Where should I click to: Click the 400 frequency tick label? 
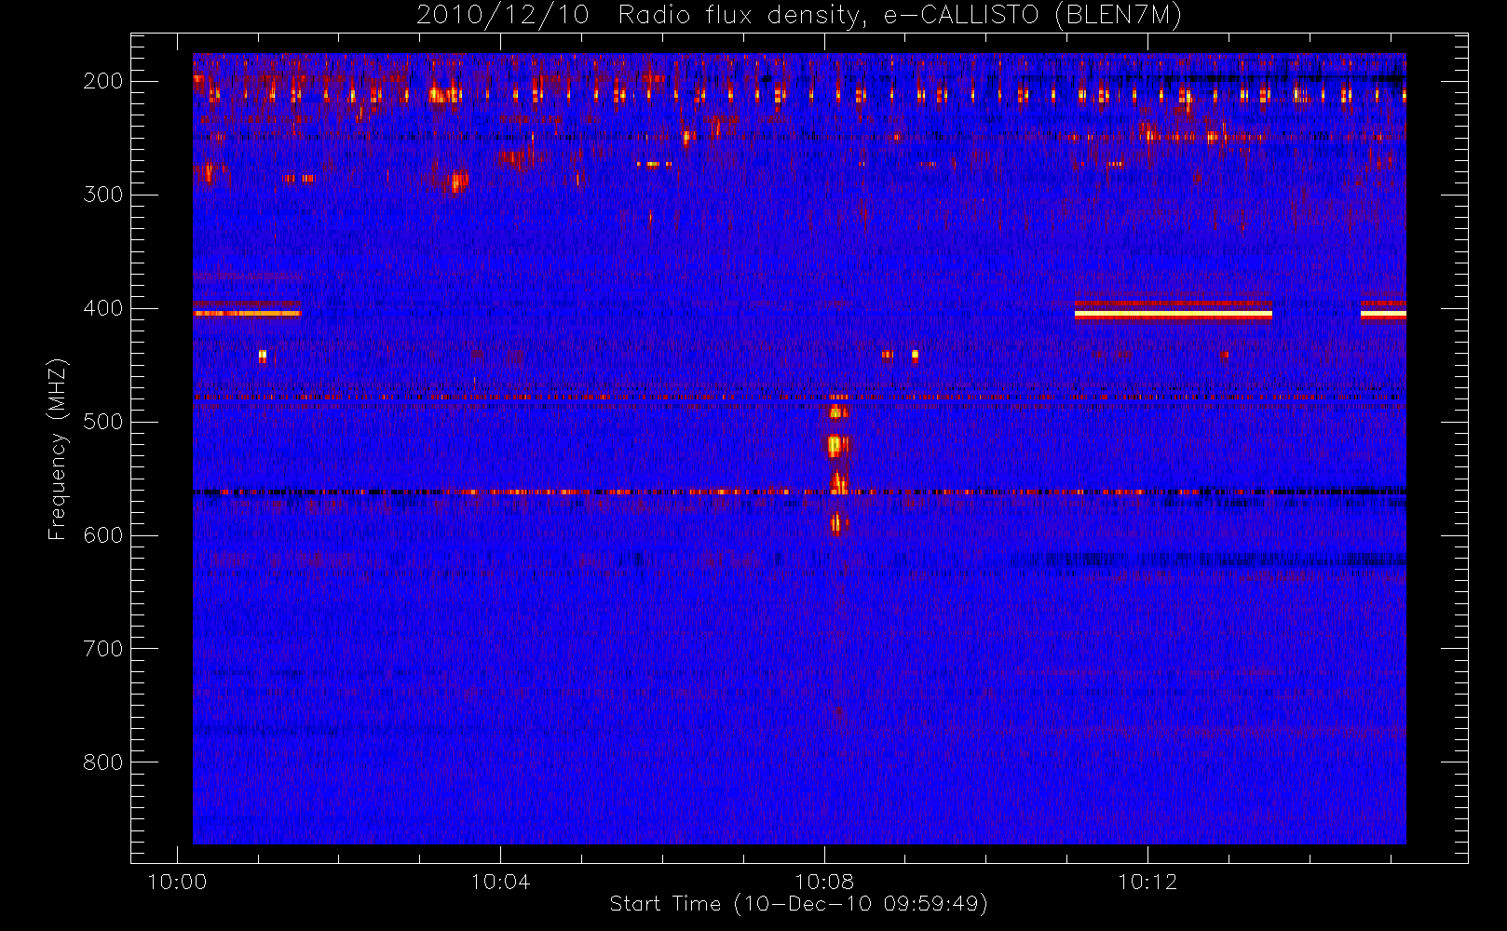pos(102,308)
